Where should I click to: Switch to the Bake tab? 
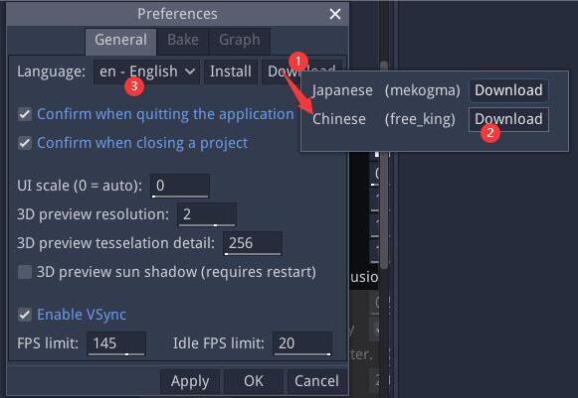[x=183, y=40]
